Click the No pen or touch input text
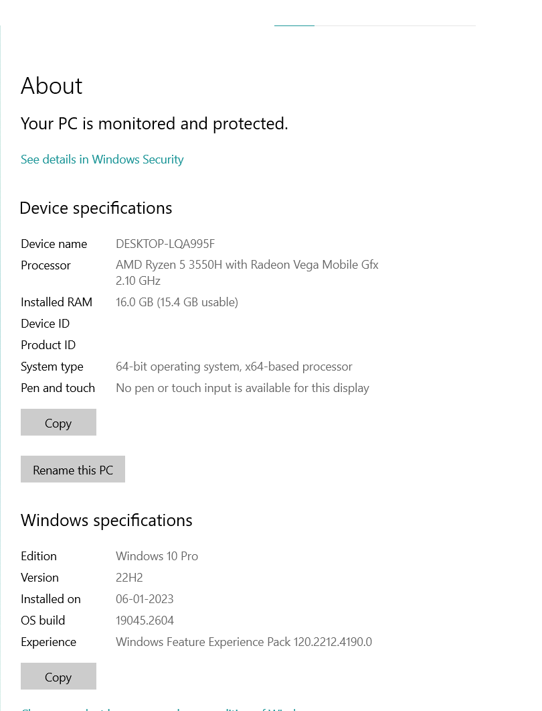The image size is (542, 711). [242, 388]
